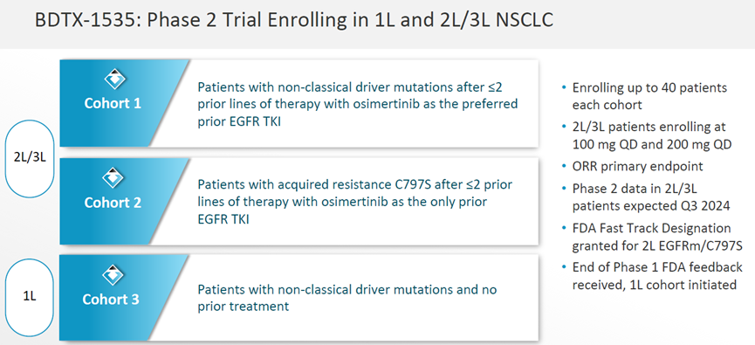
Task: Click the 'End of Phase 1 FDA feedback' bullet
Action: (656, 276)
